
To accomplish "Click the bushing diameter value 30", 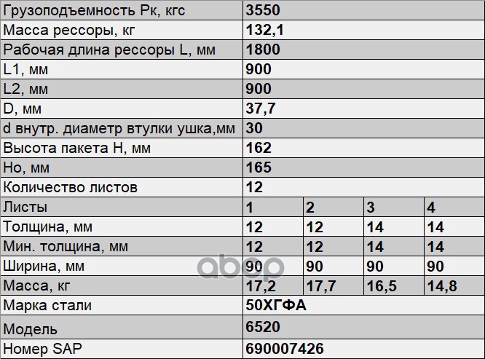I will coord(254,128).
